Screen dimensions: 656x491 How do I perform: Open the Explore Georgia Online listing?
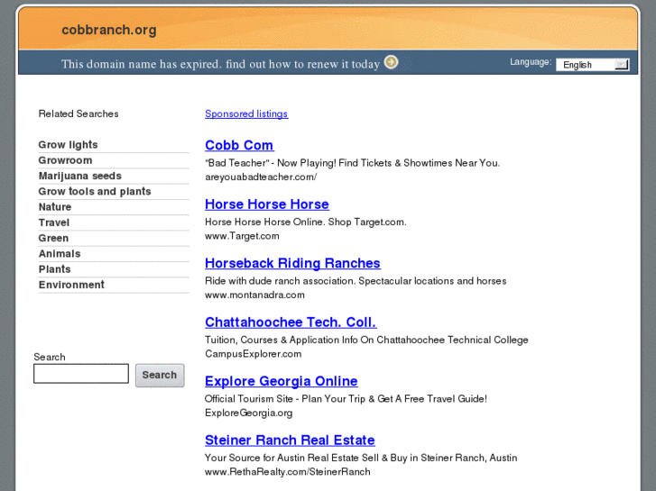pyautogui.click(x=282, y=381)
